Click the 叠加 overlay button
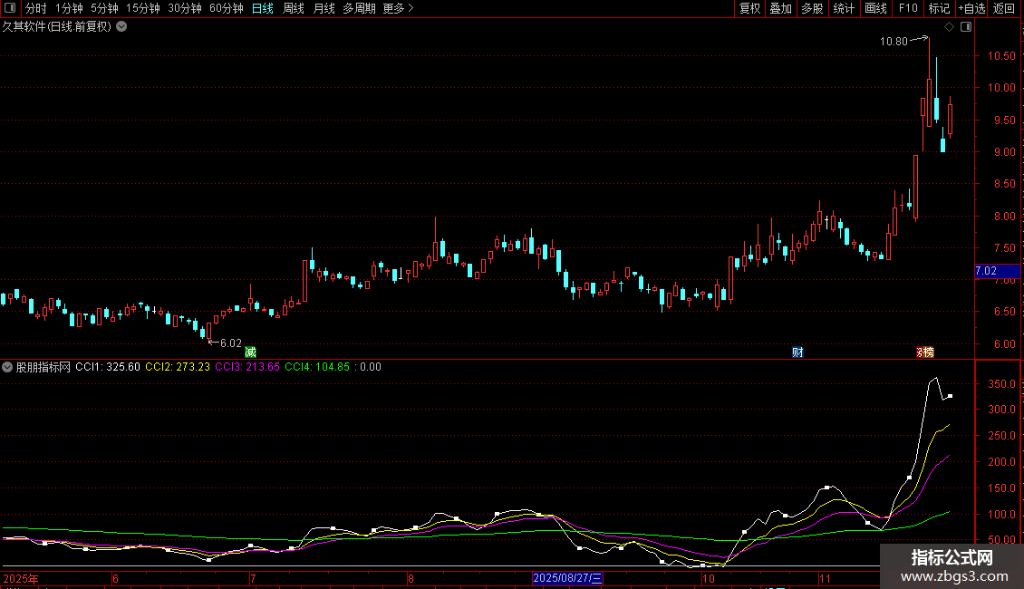Viewport: 1024px width, 589px height. coord(781,8)
